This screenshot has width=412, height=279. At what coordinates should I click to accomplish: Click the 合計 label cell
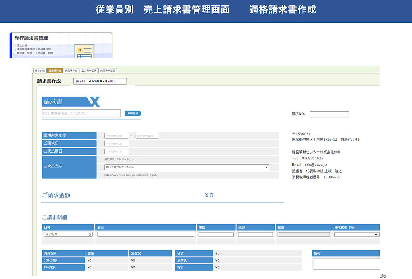(x=194, y=253)
